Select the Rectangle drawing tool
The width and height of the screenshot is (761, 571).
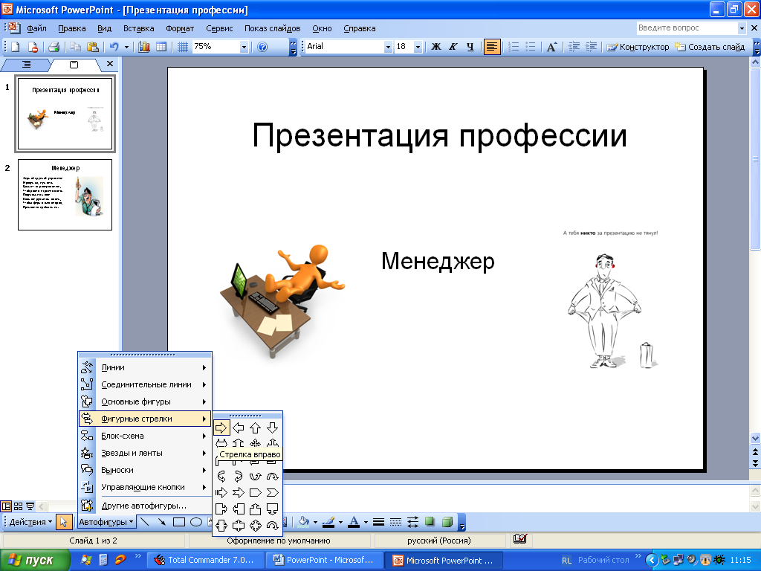pos(179,522)
